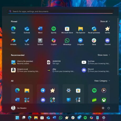The width and height of the screenshot is (121, 121).
Task: Open the Microsoft Store icon in the All grid
Action: pyautogui.click(x=78, y=90)
